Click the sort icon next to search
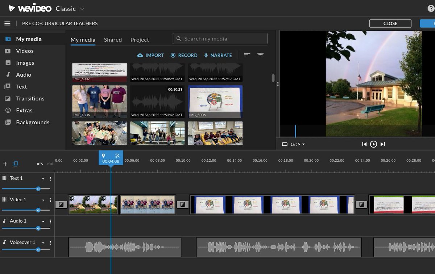 (x=247, y=55)
